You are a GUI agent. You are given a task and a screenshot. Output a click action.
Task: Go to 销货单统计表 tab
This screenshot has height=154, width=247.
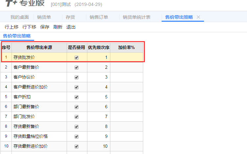point(137,17)
